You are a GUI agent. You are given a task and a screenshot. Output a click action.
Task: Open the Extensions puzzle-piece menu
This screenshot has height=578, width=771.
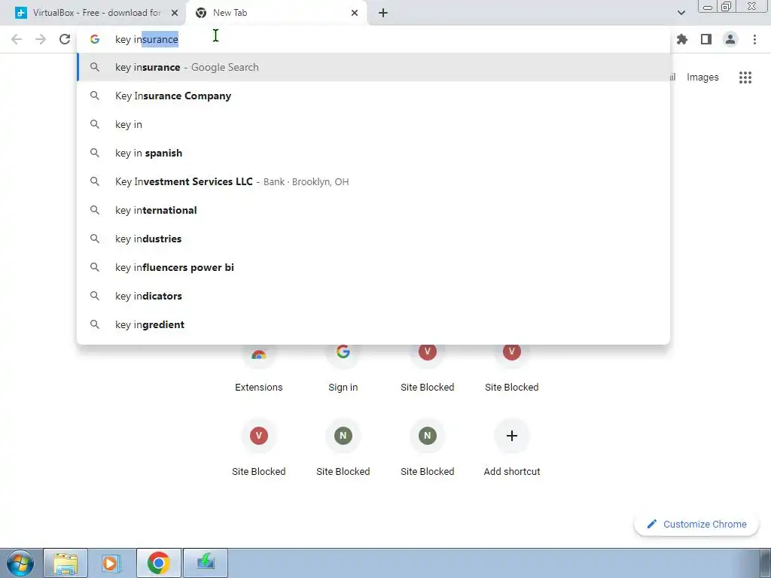pyautogui.click(x=682, y=39)
